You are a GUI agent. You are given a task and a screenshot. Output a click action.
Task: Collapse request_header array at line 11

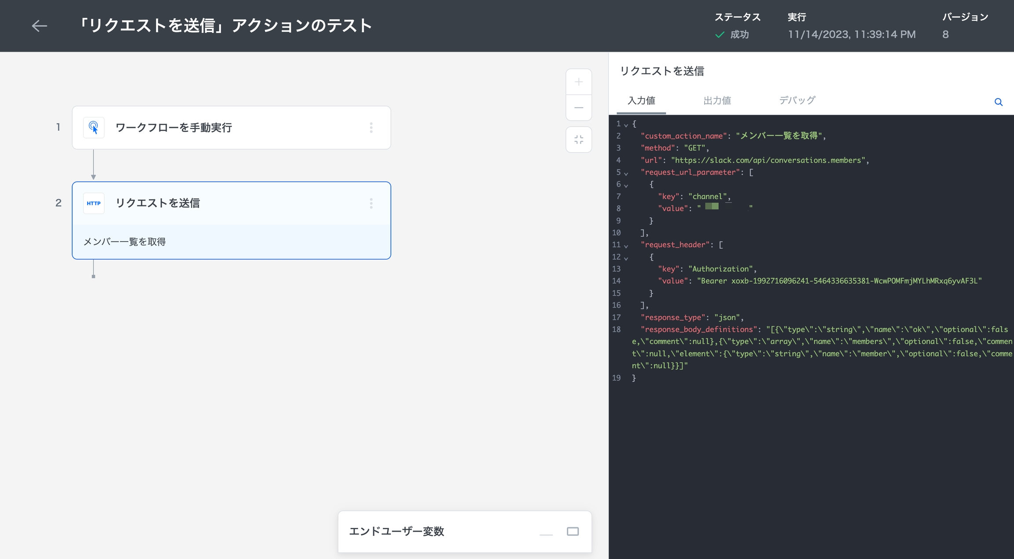pos(626,246)
